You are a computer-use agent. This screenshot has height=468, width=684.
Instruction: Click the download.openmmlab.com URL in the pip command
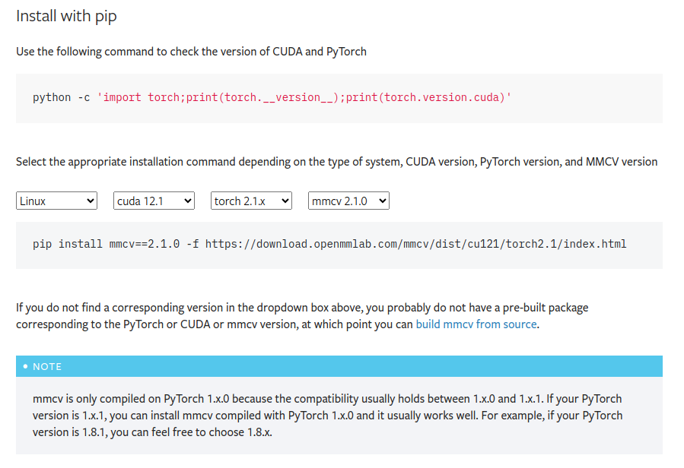[416, 245]
